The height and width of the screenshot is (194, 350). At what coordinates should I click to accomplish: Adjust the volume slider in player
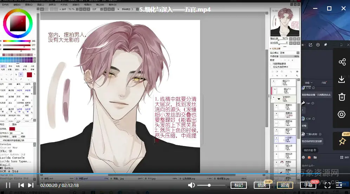tap(210, 185)
